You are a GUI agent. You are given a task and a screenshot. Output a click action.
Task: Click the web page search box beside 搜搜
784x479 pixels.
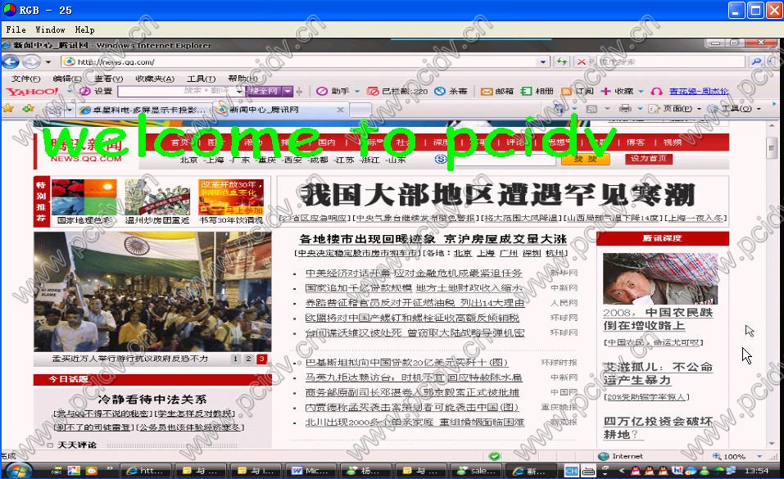pyautogui.click(x=501, y=159)
